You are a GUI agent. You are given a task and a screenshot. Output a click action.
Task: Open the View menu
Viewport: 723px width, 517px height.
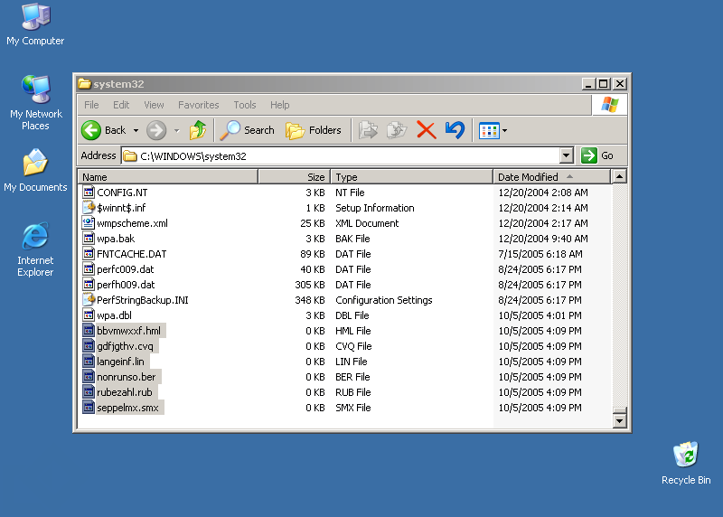coord(154,105)
